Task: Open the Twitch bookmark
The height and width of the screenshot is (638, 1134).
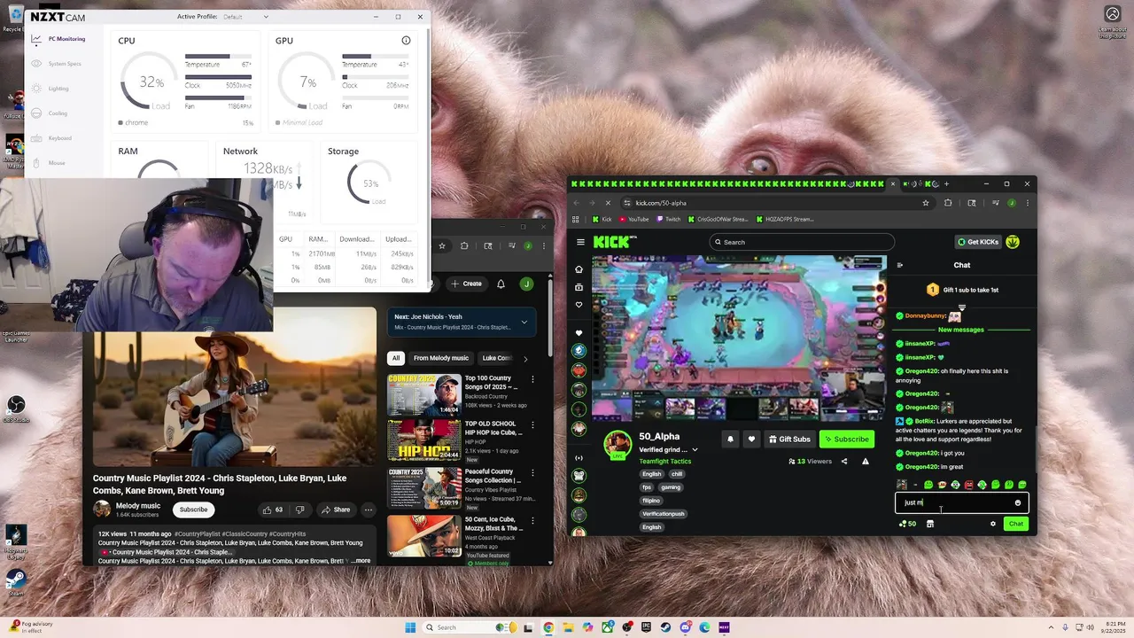Action: coord(669,219)
